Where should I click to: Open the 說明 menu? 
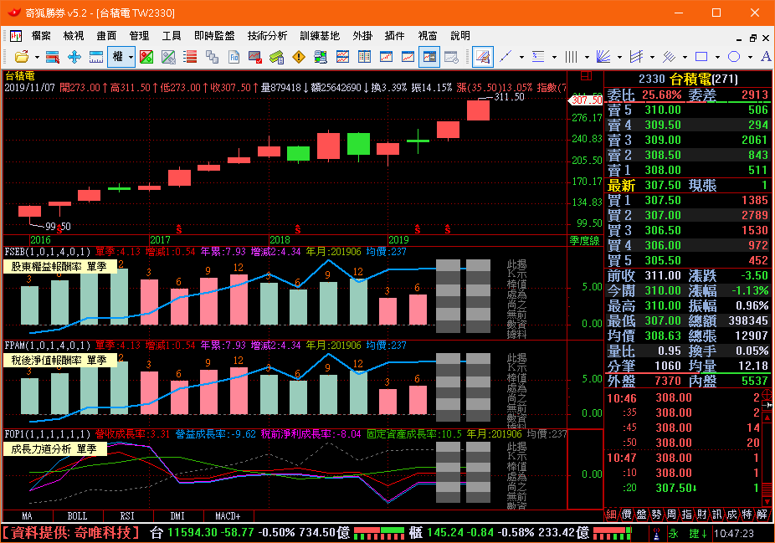pyautogui.click(x=460, y=36)
